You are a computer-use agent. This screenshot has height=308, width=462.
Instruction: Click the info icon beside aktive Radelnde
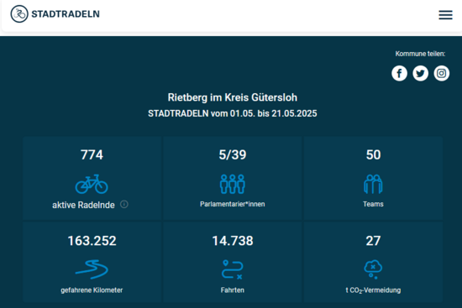(124, 204)
